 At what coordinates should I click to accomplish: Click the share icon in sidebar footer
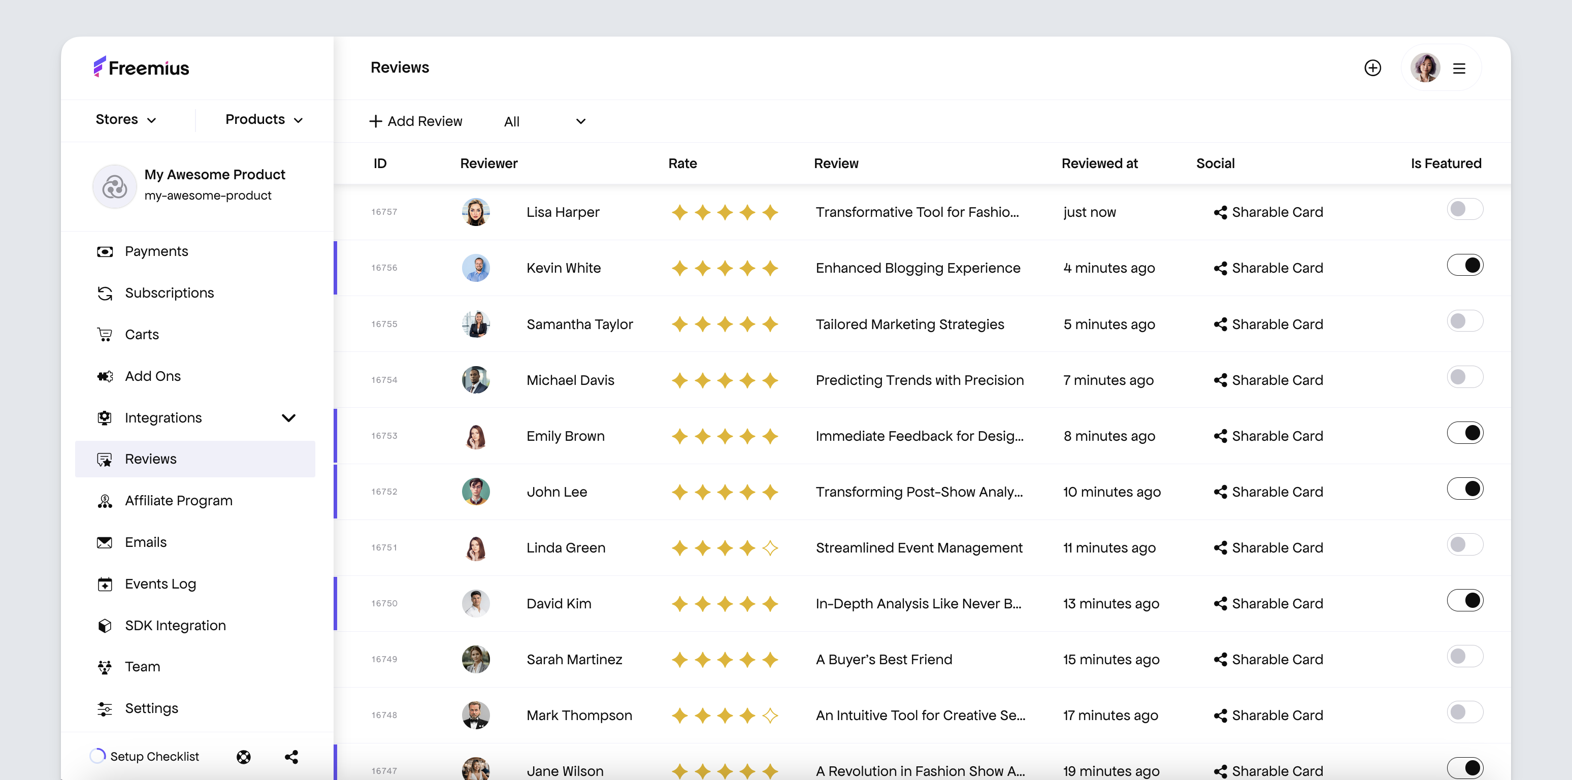(x=291, y=757)
